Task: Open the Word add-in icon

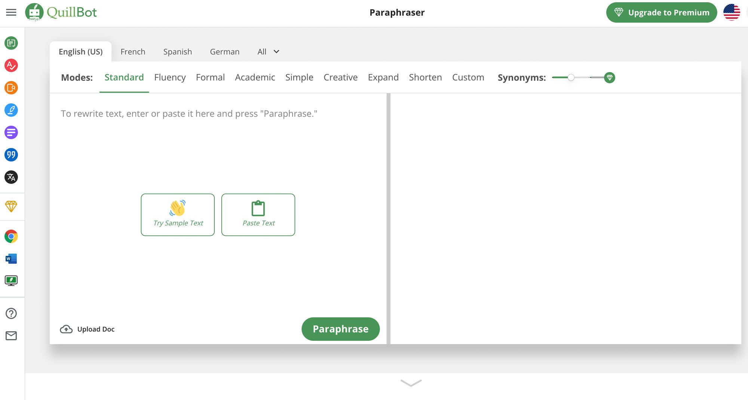Action: tap(11, 259)
